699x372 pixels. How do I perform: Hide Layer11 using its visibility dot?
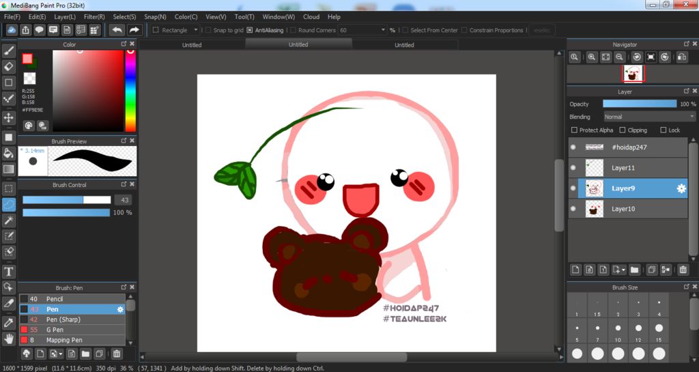[573, 167]
